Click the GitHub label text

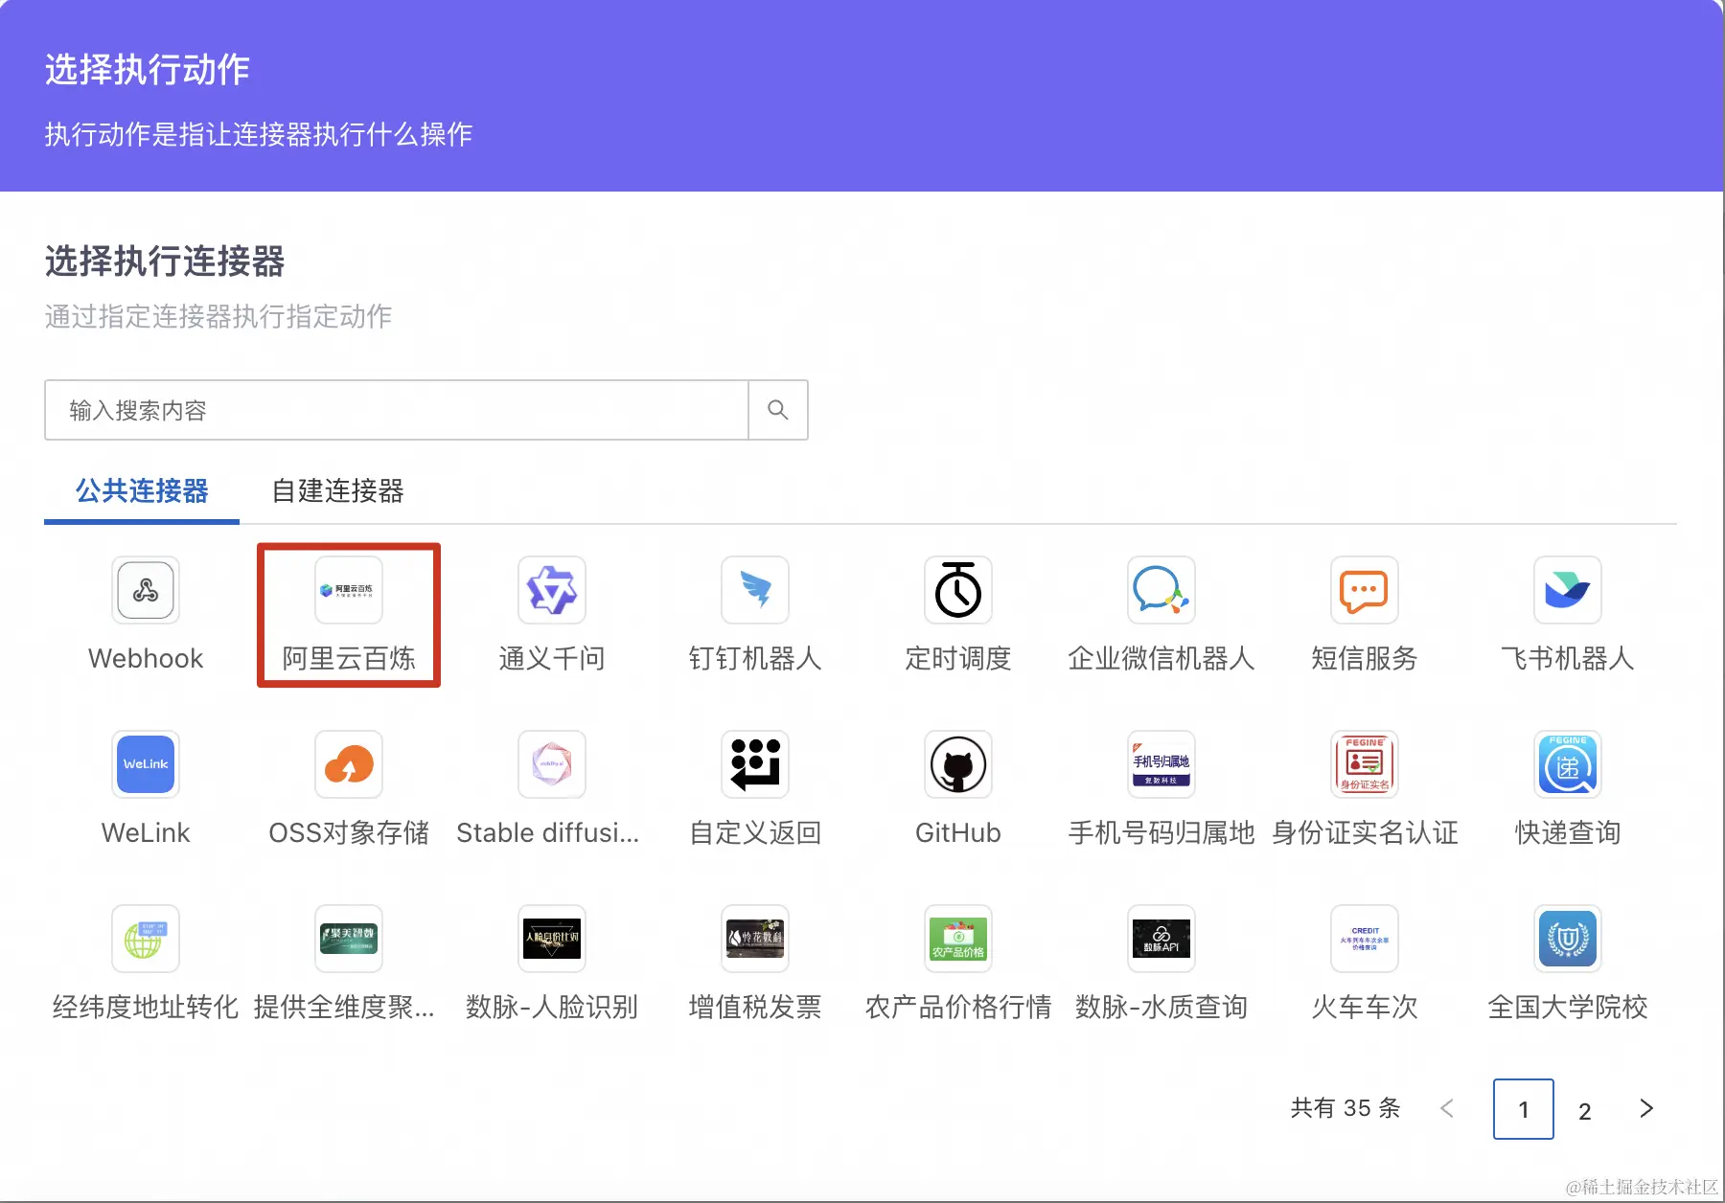click(958, 833)
